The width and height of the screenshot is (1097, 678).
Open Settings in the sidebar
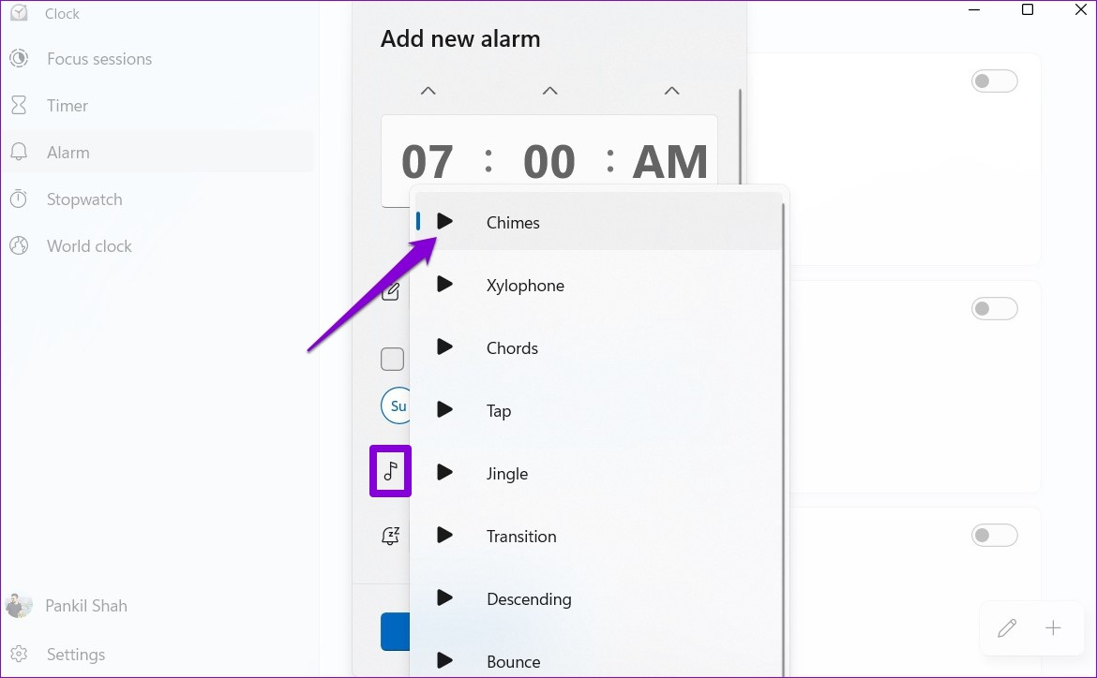tap(76, 655)
